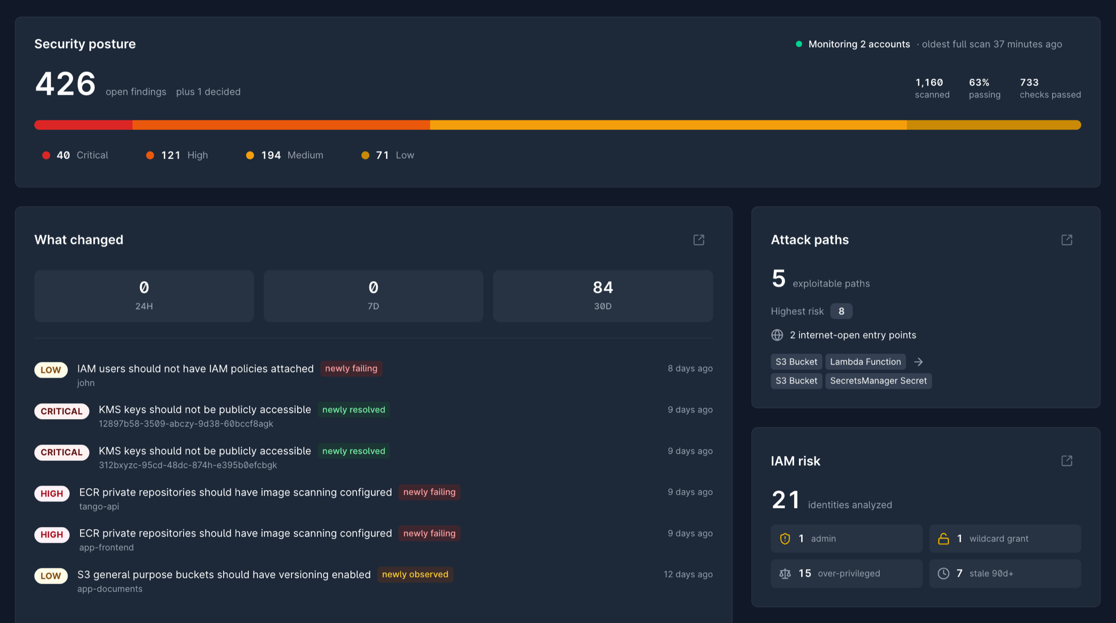Open the 15 over-privileged tile
1116x623 pixels.
click(846, 574)
